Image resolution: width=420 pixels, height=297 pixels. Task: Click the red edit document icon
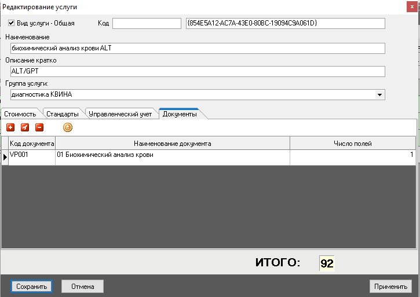25,127
